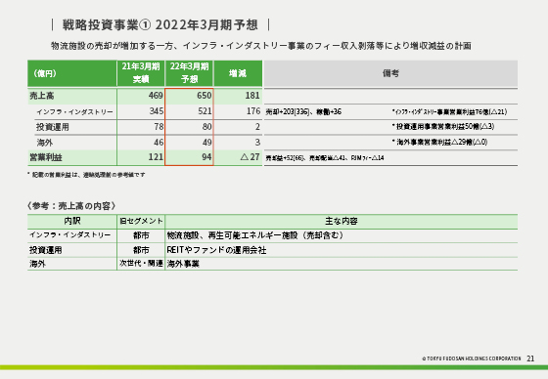The image size is (548, 379).
Task: Select the text REITやファンドの運用会社
Action: click(216, 250)
